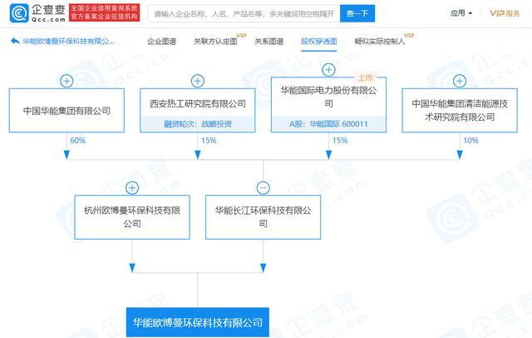This screenshot has width=532, height=338.
Task: Click the 中国华能集团有限公司 node
Action: click(66, 111)
